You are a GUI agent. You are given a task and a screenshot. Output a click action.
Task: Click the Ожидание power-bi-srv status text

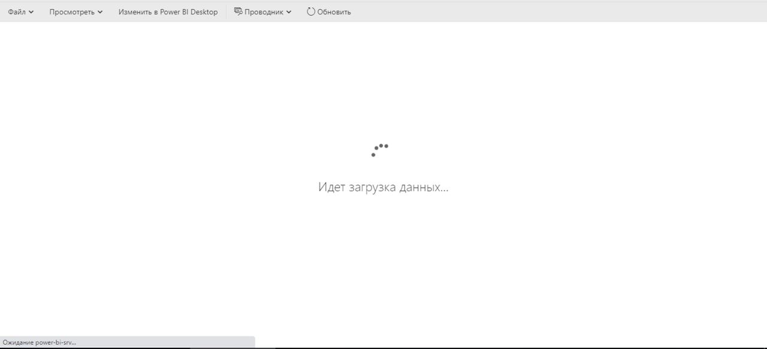click(40, 342)
